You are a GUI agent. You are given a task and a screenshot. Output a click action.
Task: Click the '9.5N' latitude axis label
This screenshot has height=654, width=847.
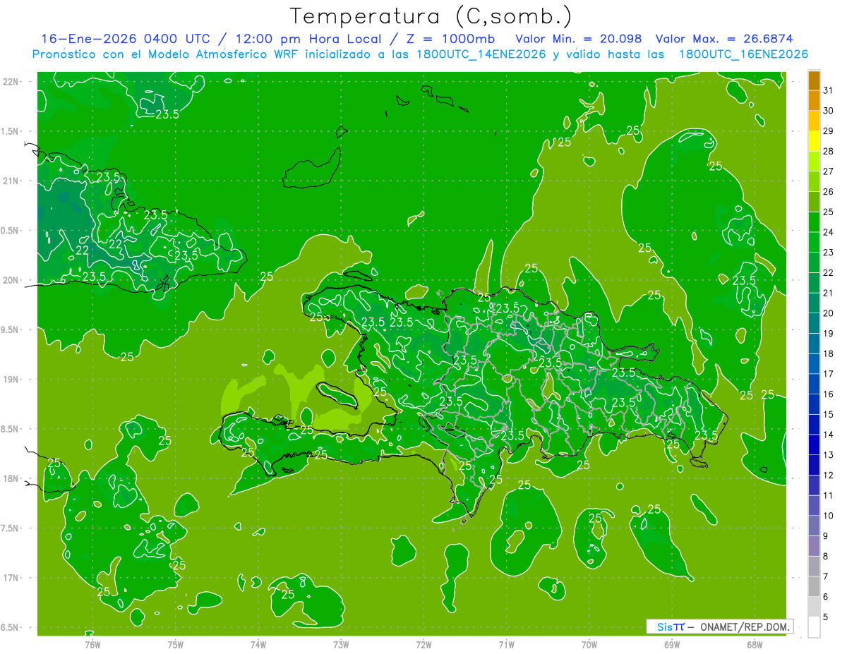[x=11, y=330]
